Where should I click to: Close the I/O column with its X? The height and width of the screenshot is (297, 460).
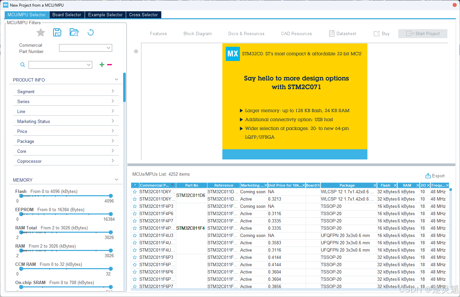pos(428,185)
